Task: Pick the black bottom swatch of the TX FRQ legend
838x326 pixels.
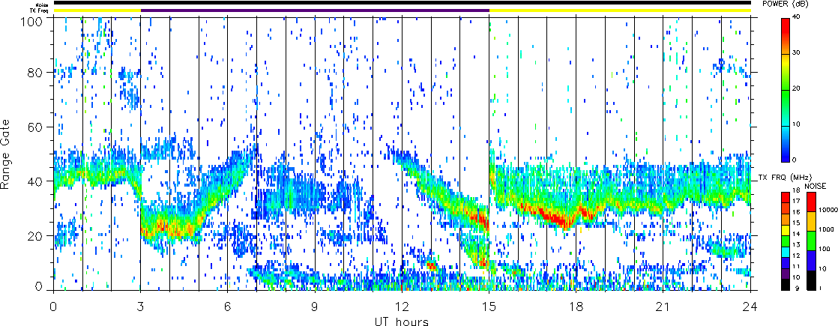Action: click(x=786, y=285)
